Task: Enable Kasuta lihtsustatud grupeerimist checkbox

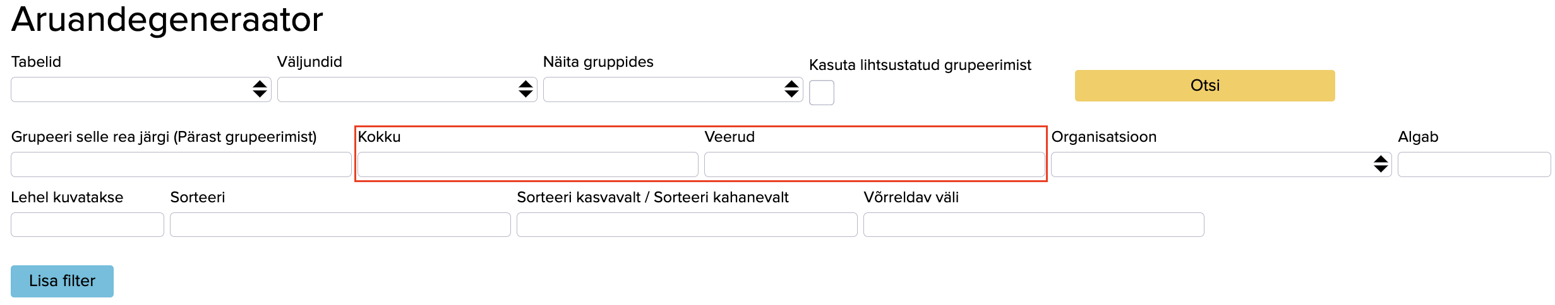Action: (821, 93)
